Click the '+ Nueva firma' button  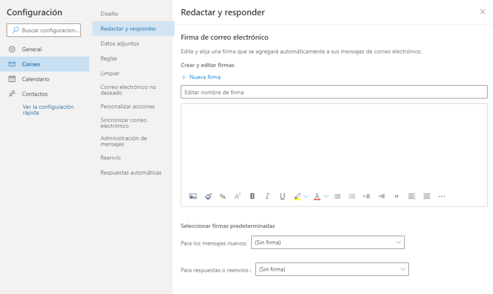201,77
